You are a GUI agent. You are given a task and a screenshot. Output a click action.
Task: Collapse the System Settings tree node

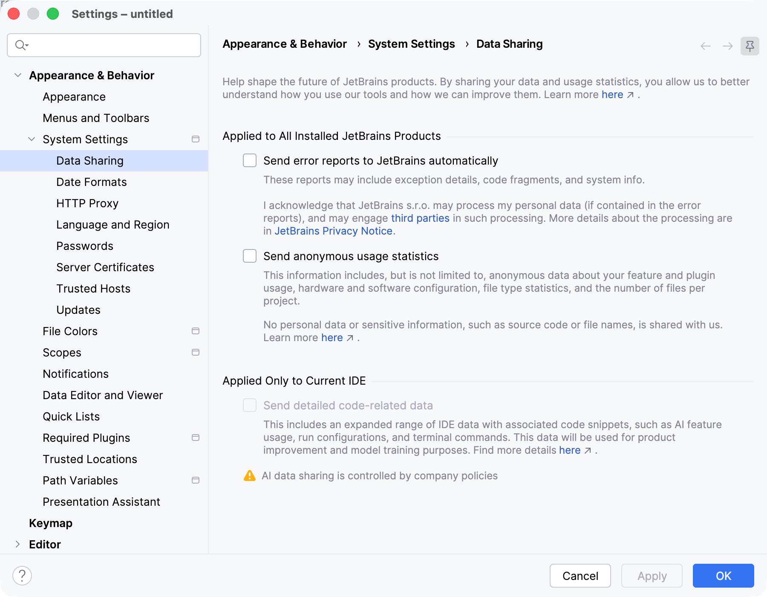[x=32, y=139]
